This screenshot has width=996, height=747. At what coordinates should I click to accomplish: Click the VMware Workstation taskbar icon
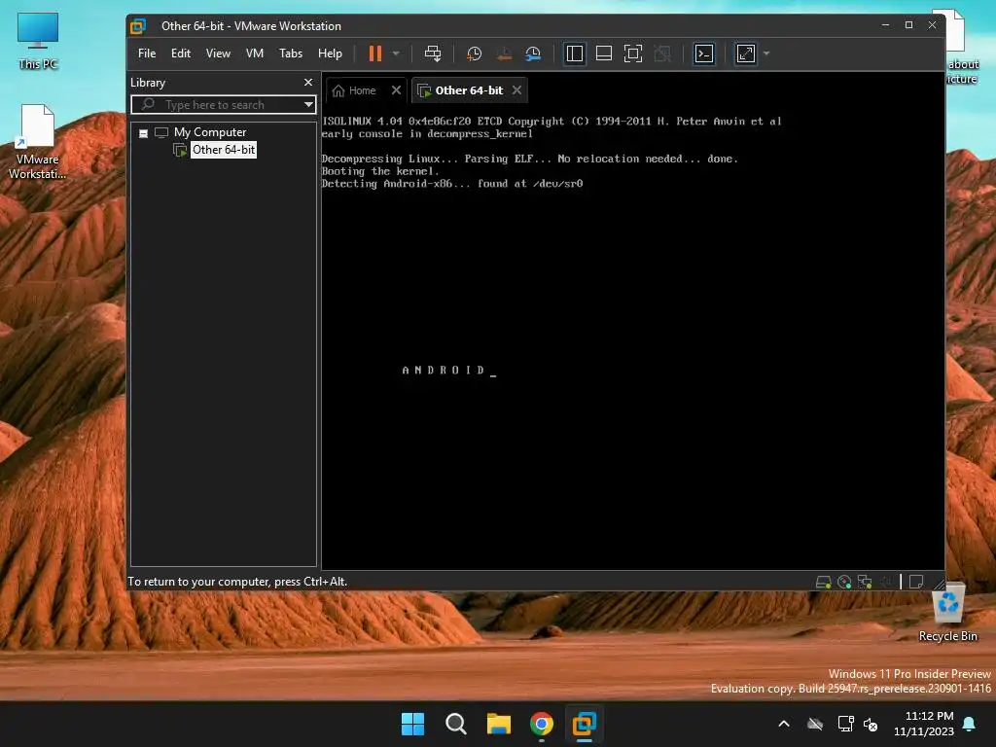[x=584, y=724]
